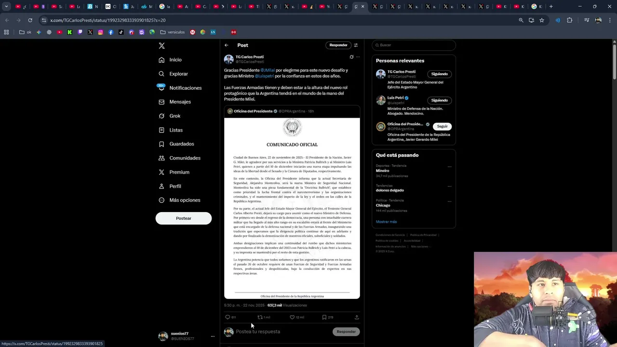Click the X logo in sidebar
617x347 pixels.
pos(162,46)
